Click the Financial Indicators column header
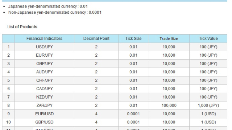This screenshot has width=232, height=130. [x=44, y=39]
